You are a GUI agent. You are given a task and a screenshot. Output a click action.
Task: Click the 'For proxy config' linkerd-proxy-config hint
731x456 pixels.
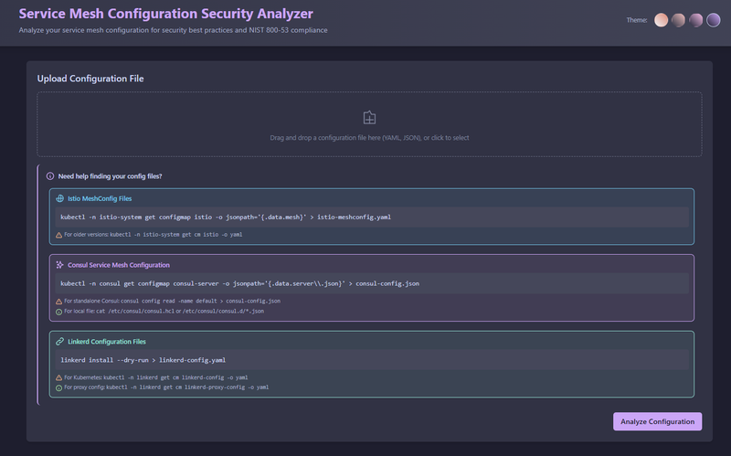[x=166, y=387]
